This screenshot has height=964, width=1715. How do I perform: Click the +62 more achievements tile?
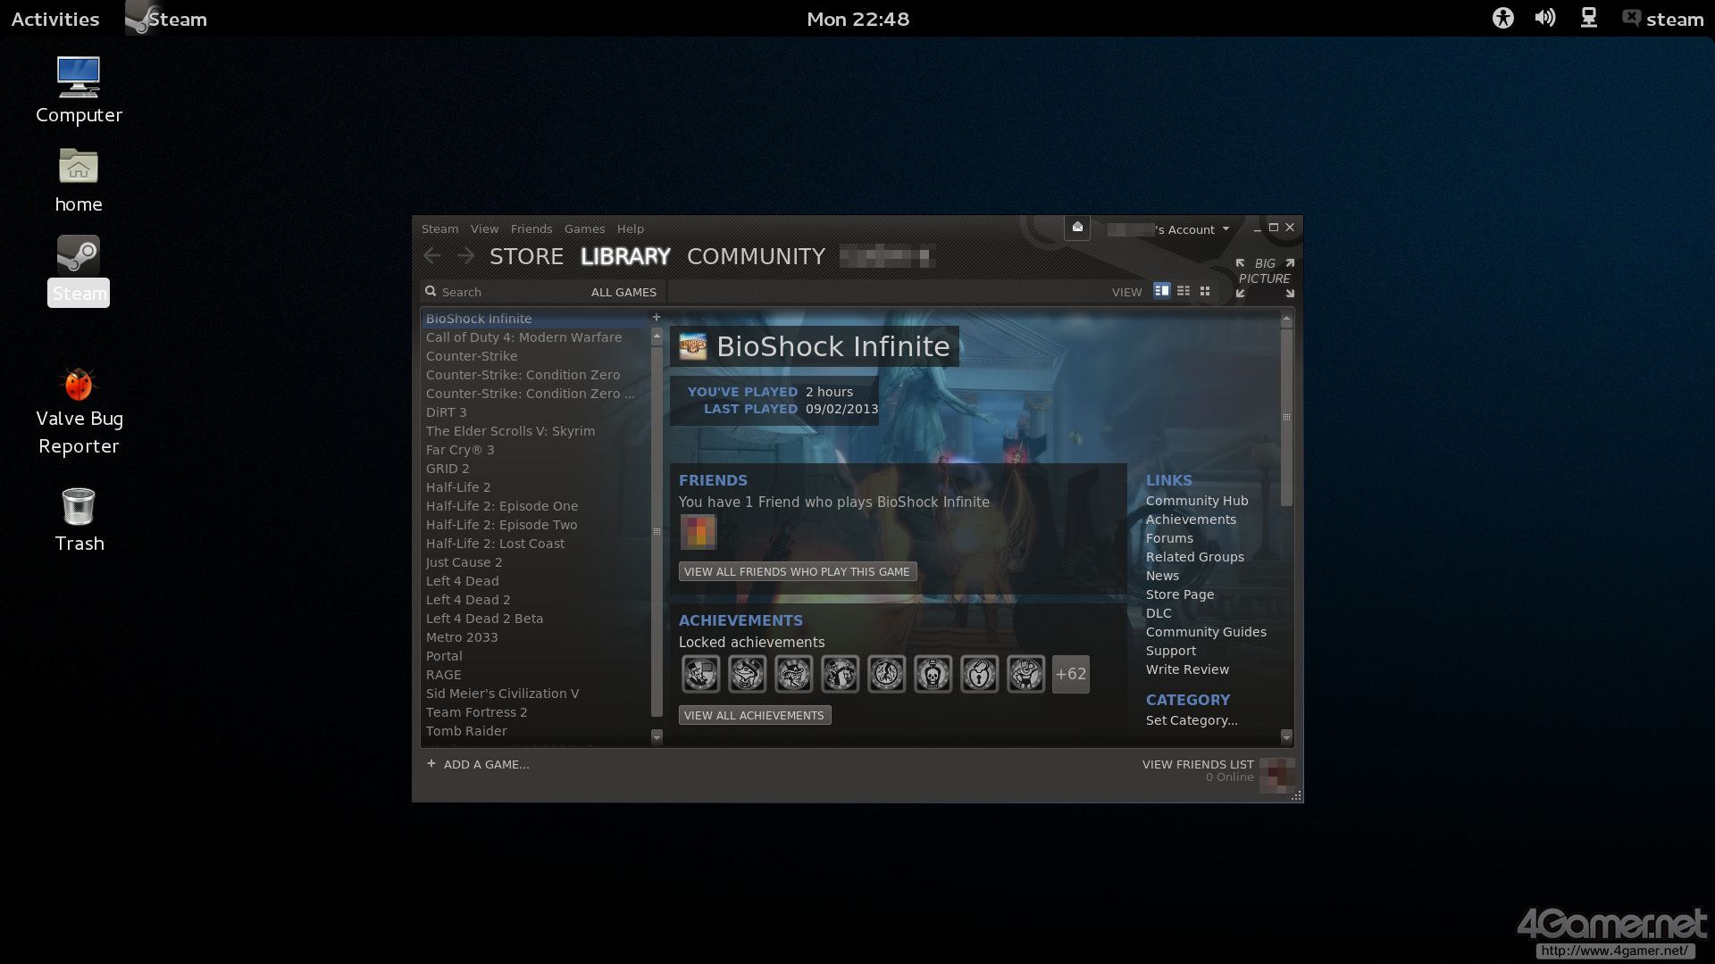(1070, 674)
